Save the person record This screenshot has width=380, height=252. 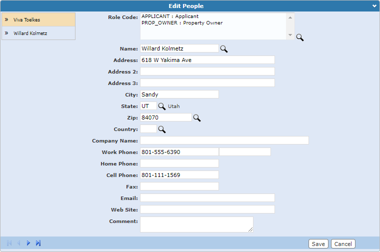pos(318,244)
